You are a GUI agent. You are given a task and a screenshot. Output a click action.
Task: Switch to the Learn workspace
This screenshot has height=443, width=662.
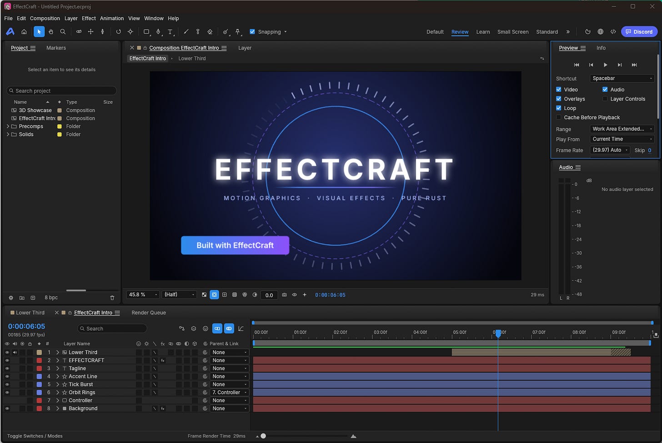tap(483, 32)
